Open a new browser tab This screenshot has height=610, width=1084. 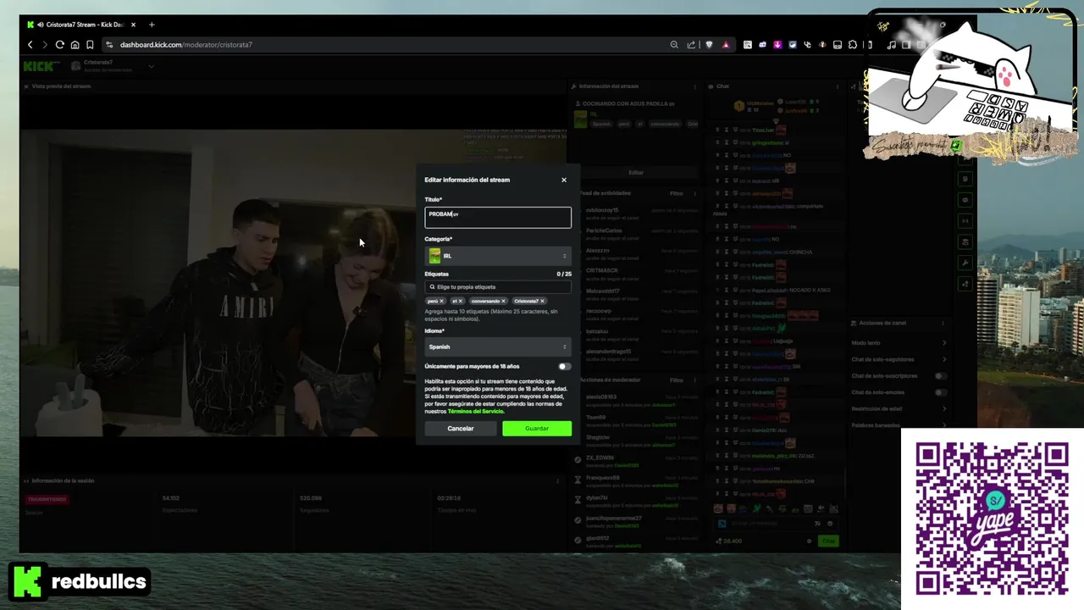pyautogui.click(x=152, y=25)
